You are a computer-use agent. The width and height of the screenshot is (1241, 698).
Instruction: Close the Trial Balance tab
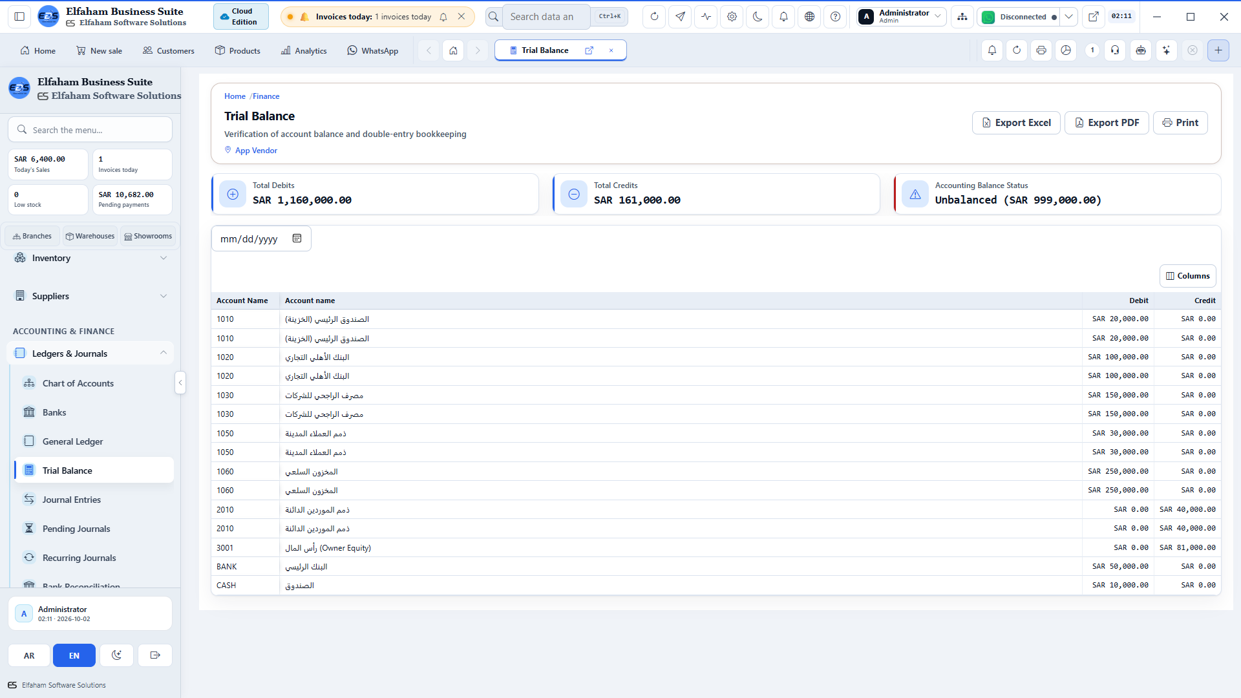coord(611,50)
